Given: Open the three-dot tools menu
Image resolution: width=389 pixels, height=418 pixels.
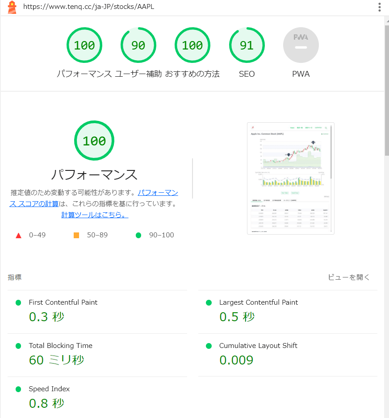Looking at the screenshot, I should point(379,7).
